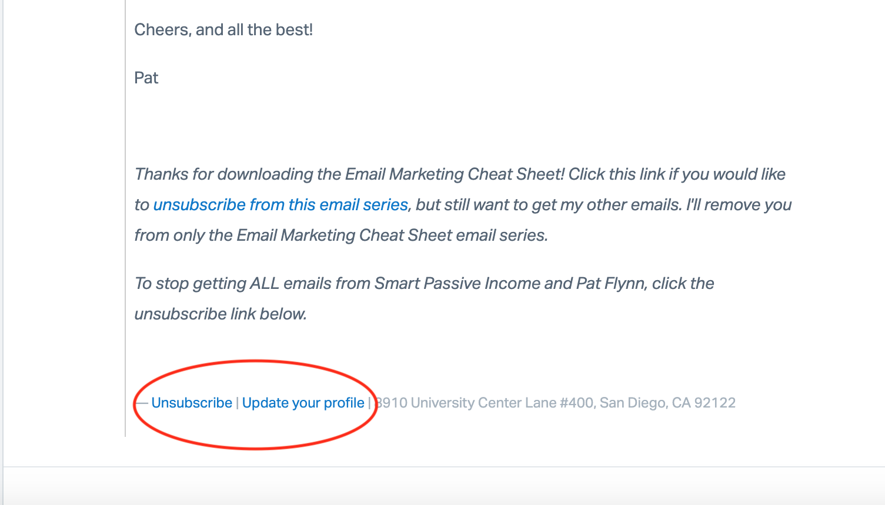Click the "unsubscribe link below." text
Viewport: 885px width, 505px height.
[221, 314]
